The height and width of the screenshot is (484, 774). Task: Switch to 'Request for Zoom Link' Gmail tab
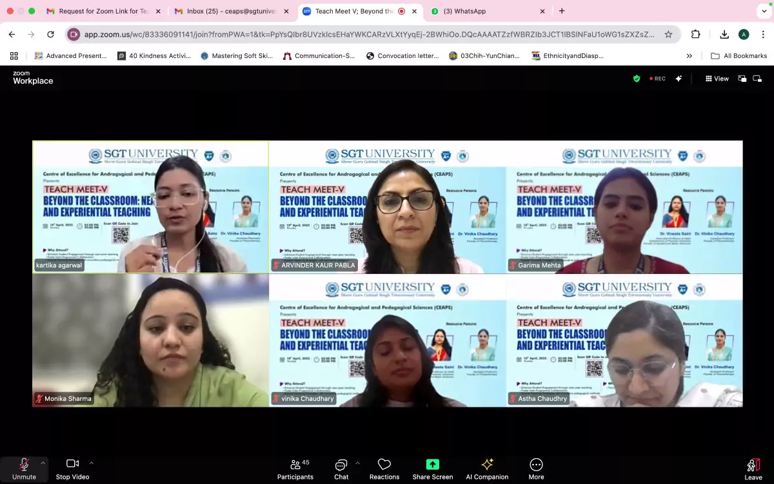pos(103,11)
